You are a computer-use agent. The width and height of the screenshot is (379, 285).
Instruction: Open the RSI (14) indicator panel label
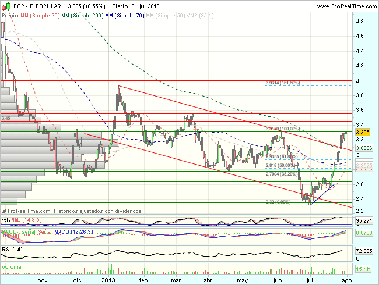coord(11,249)
